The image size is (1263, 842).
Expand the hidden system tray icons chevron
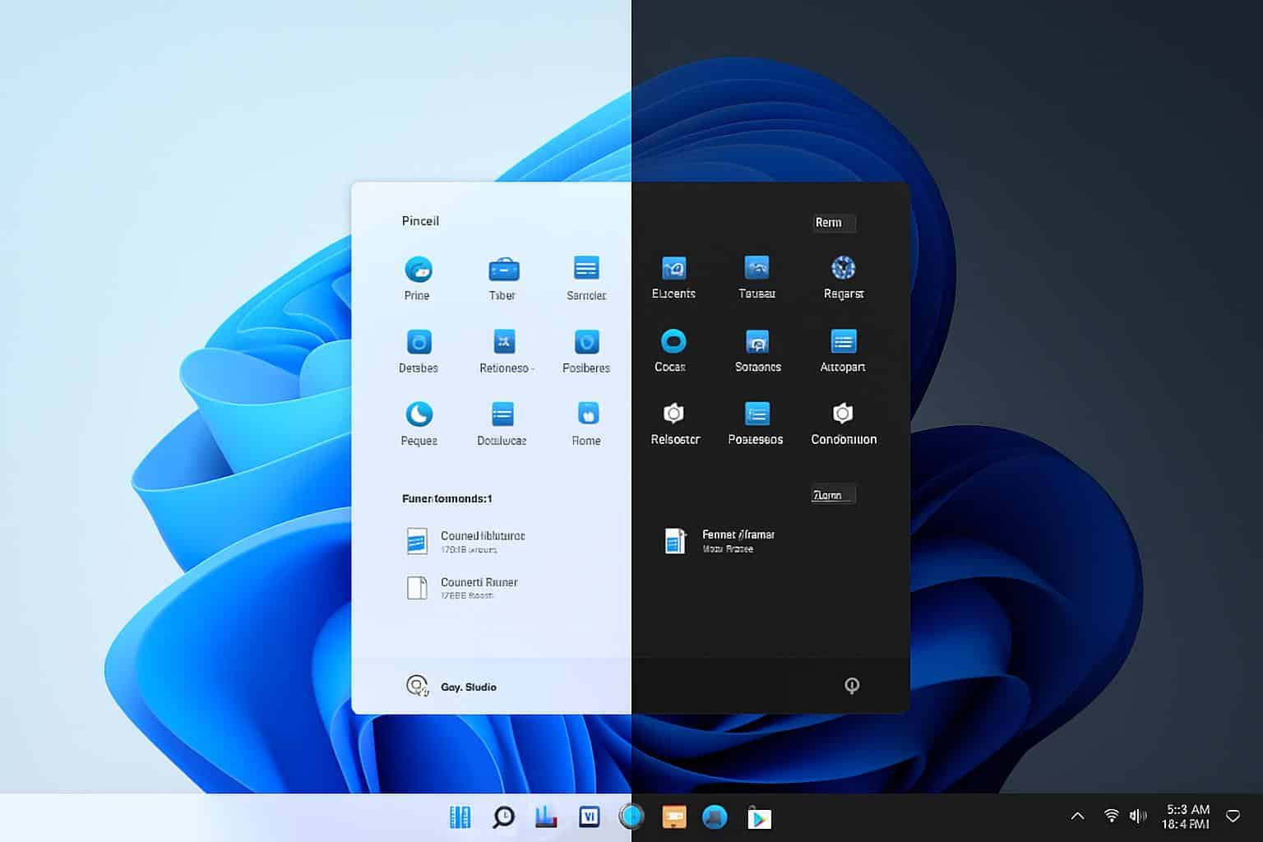(1077, 817)
